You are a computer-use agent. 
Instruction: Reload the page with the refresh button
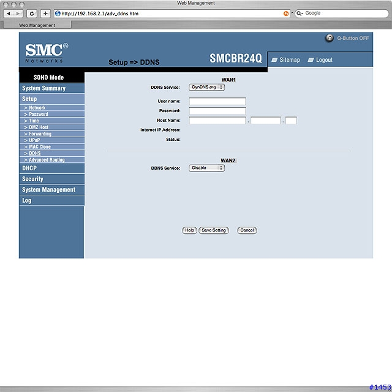click(32, 13)
